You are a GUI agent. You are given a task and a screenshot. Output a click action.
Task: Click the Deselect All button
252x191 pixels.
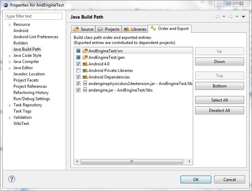[220, 110]
